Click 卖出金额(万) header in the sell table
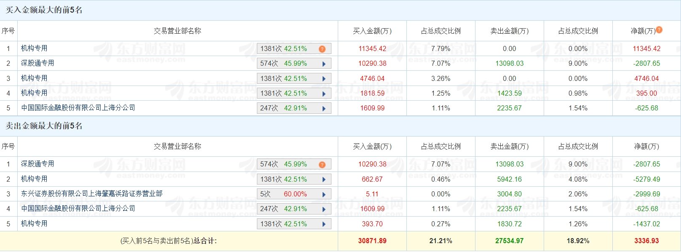681x252 pixels. click(510, 146)
